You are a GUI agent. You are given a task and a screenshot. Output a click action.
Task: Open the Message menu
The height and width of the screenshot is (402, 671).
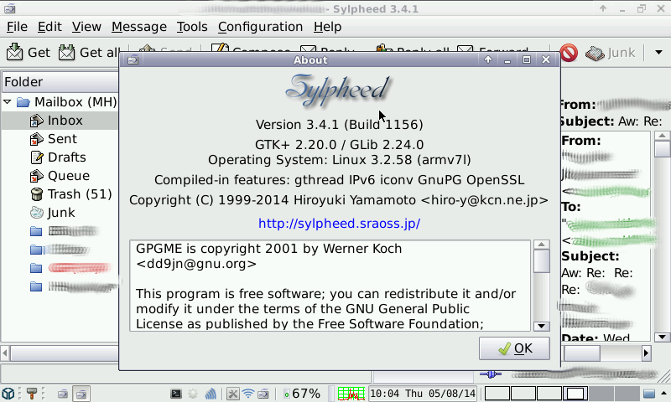click(139, 27)
